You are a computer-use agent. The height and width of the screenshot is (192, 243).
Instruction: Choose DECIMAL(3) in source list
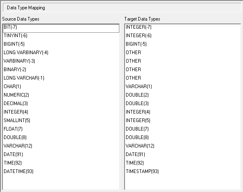[16, 103]
